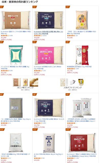Click the by Amazon 会津産 コシヒカリ 5kg title link
This screenshot has height=163, width=103.
[48, 32]
